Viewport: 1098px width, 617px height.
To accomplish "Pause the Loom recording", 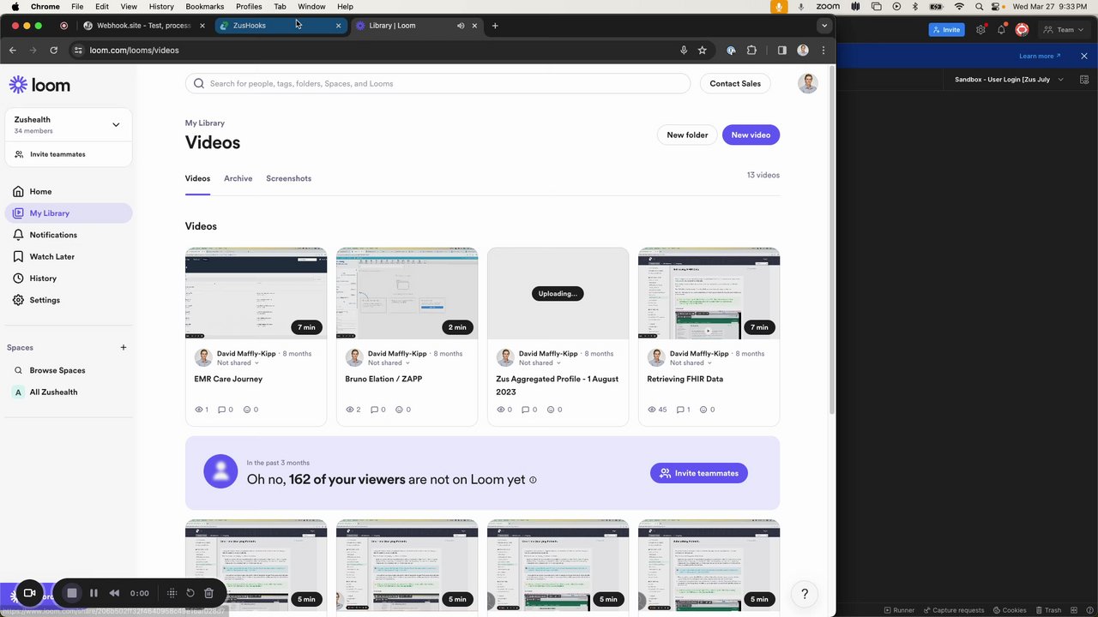I will pos(94,593).
